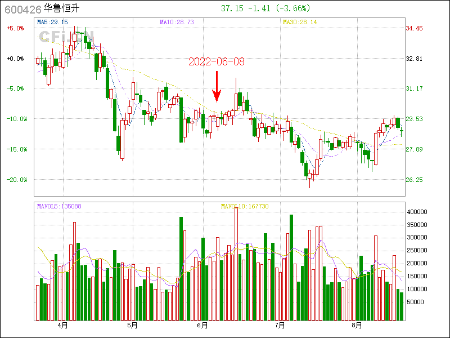Click the 6月 month label
Image resolution: width=450 pixels, height=338 pixels.
[x=202, y=326]
